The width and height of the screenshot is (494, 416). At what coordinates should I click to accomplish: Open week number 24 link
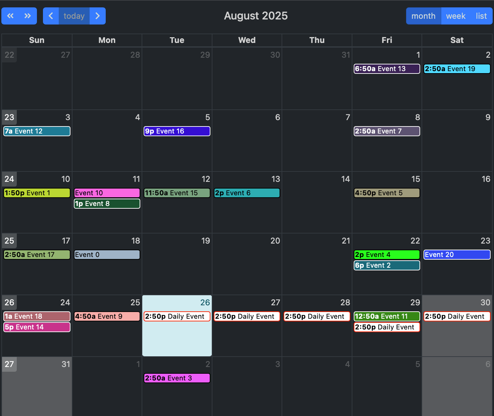click(x=9, y=179)
